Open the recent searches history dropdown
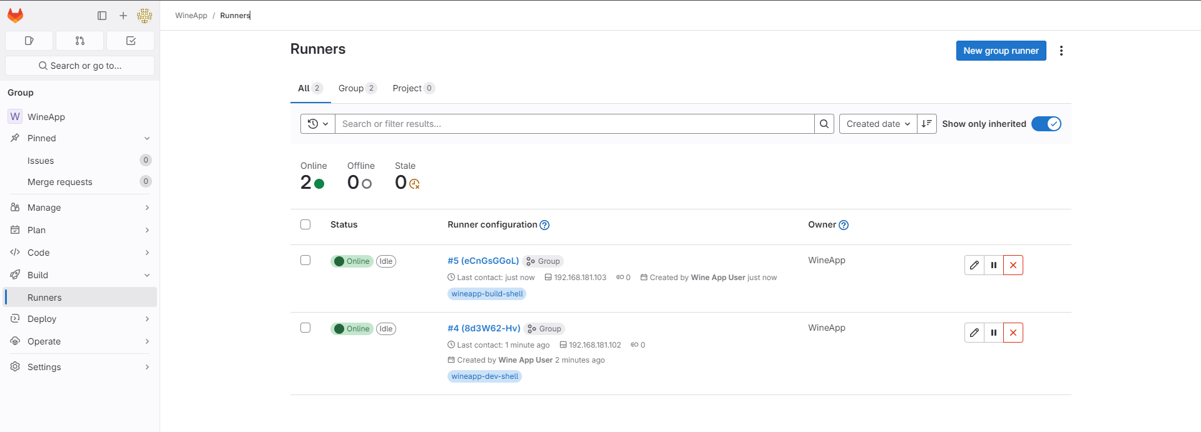1201x432 pixels. (x=318, y=124)
